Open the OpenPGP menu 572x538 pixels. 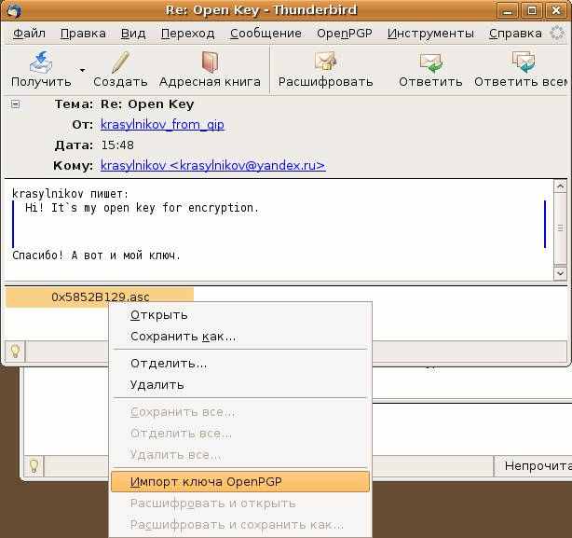click(345, 34)
